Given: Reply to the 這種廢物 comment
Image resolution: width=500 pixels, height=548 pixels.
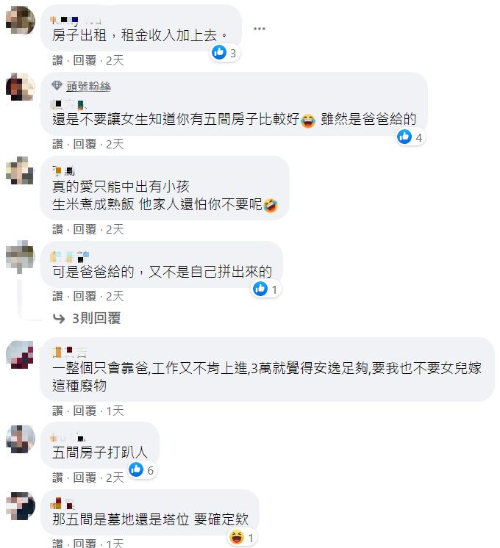Looking at the screenshot, I should point(85,411).
